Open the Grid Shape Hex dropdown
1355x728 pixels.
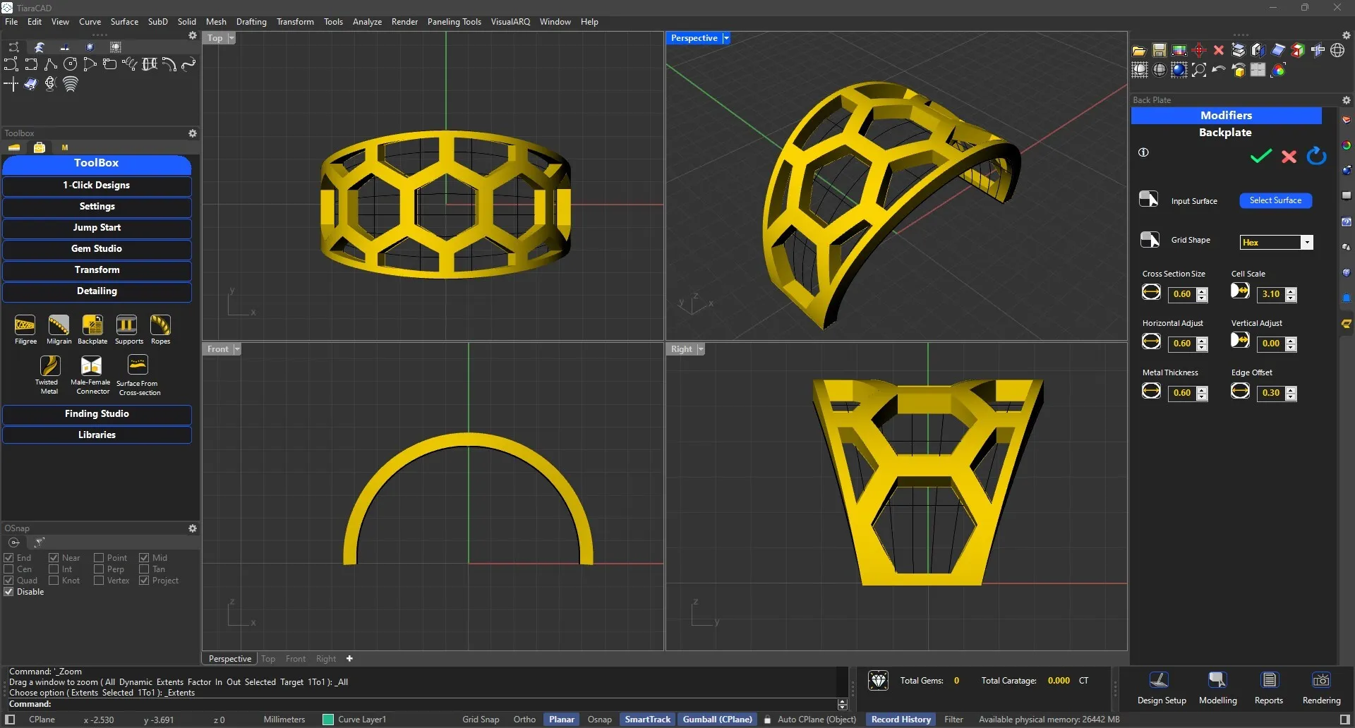tap(1307, 242)
